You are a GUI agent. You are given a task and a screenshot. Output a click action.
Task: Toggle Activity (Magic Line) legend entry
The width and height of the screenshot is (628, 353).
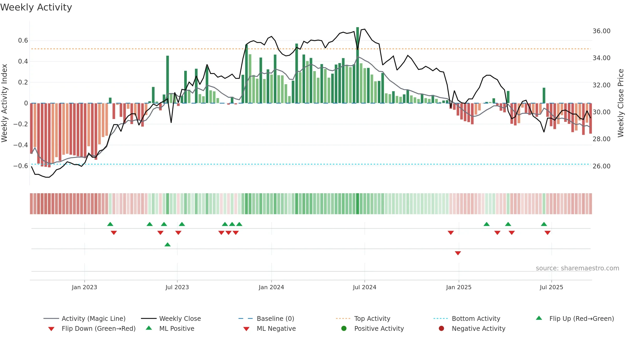pyautogui.click(x=85, y=318)
